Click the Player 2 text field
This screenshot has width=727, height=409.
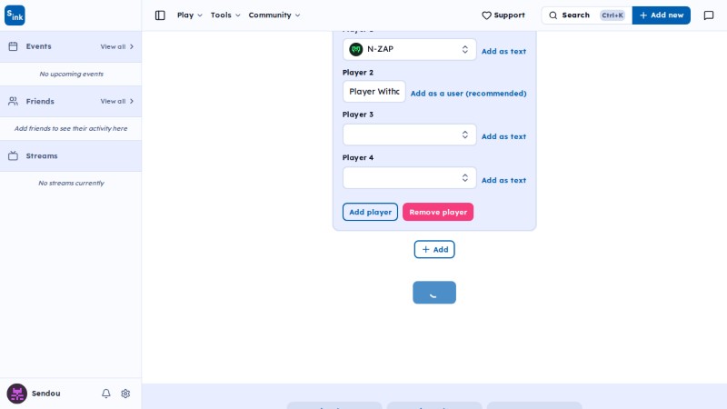click(x=374, y=92)
